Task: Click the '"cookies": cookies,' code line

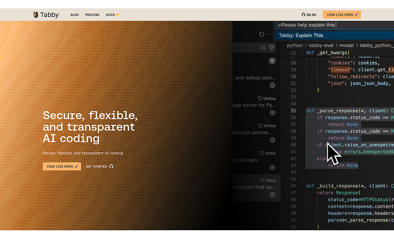Action: (x=354, y=63)
